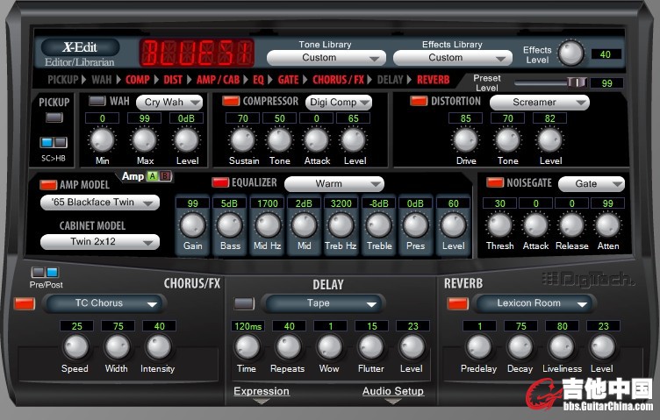The width and height of the screenshot is (660, 420).
Task: Click the Equalizer Gain knob
Action: point(192,225)
